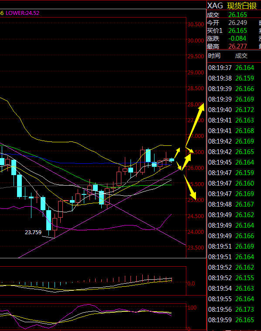
Task: Select tick row 08:19:54 at 26.163
Action: click(x=231, y=289)
